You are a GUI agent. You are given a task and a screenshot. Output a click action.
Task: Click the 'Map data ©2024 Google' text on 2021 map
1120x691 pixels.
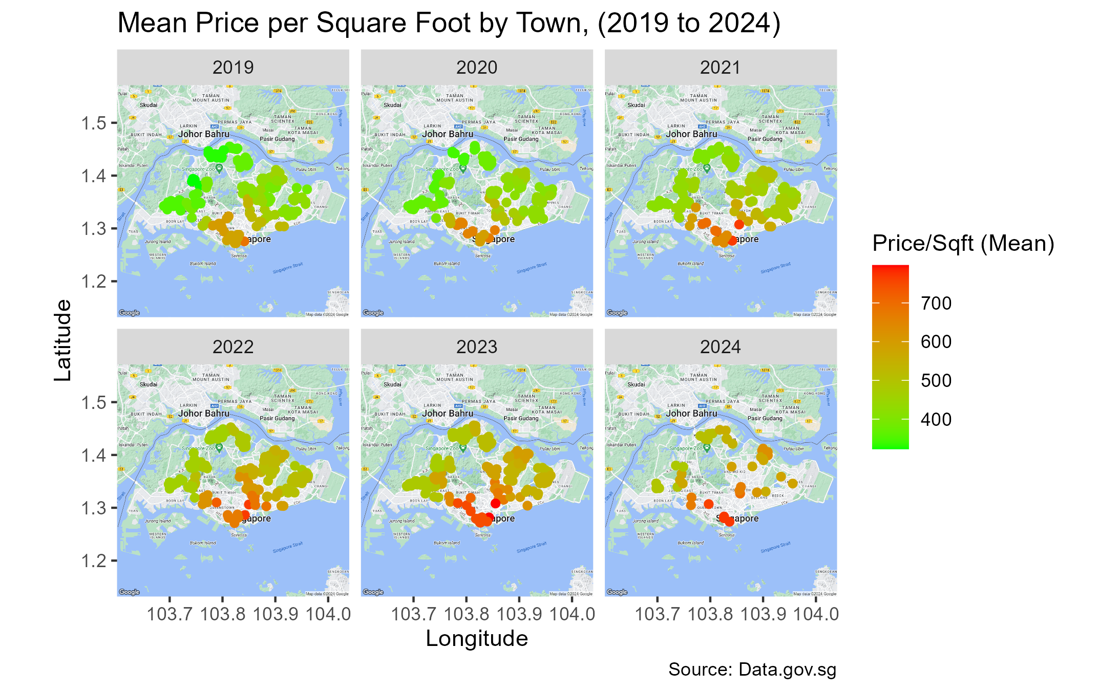pos(815,315)
